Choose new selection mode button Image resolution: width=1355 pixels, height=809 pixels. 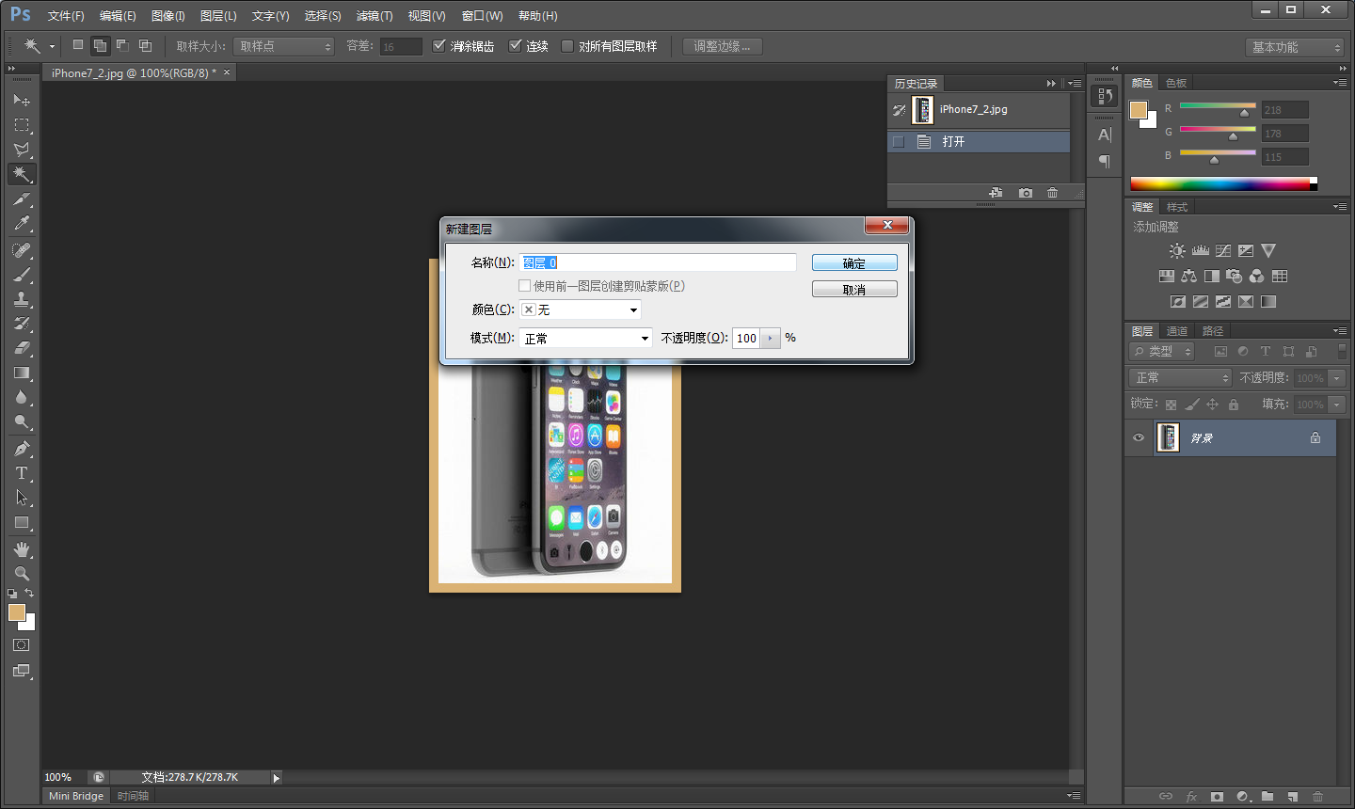[78, 45]
